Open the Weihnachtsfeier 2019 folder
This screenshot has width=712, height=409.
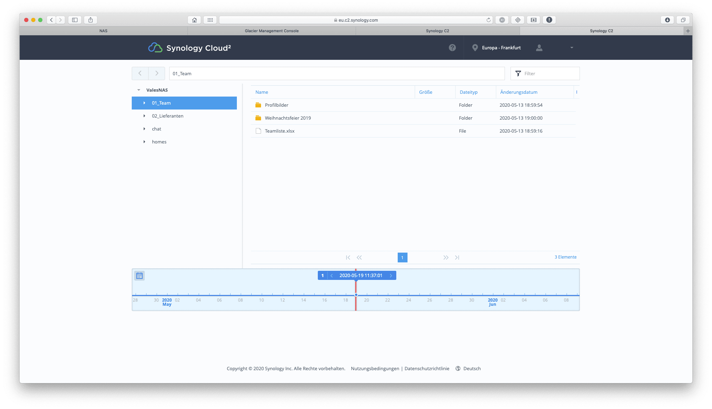287,118
